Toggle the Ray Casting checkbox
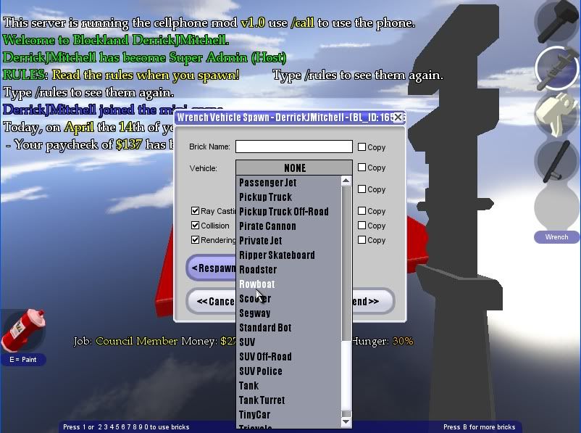The height and width of the screenshot is (433, 581). 196,211
